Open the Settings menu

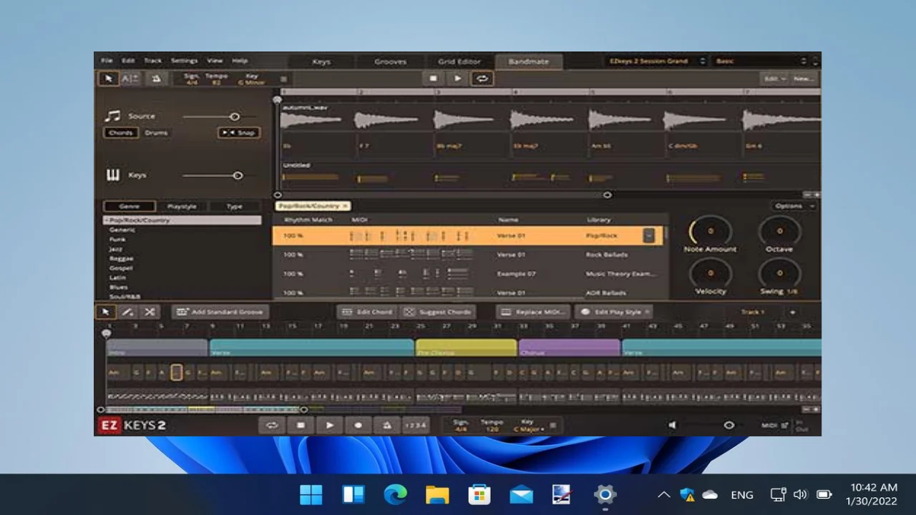pyautogui.click(x=184, y=61)
